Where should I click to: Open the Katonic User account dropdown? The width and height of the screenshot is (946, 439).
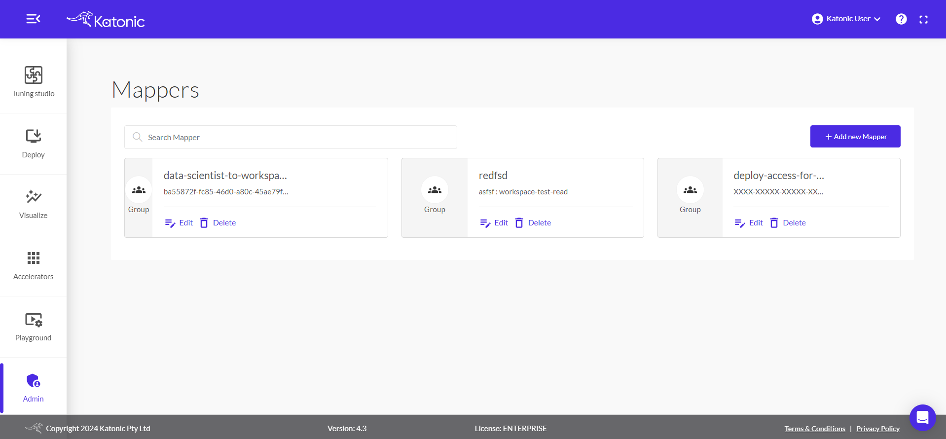(x=846, y=19)
